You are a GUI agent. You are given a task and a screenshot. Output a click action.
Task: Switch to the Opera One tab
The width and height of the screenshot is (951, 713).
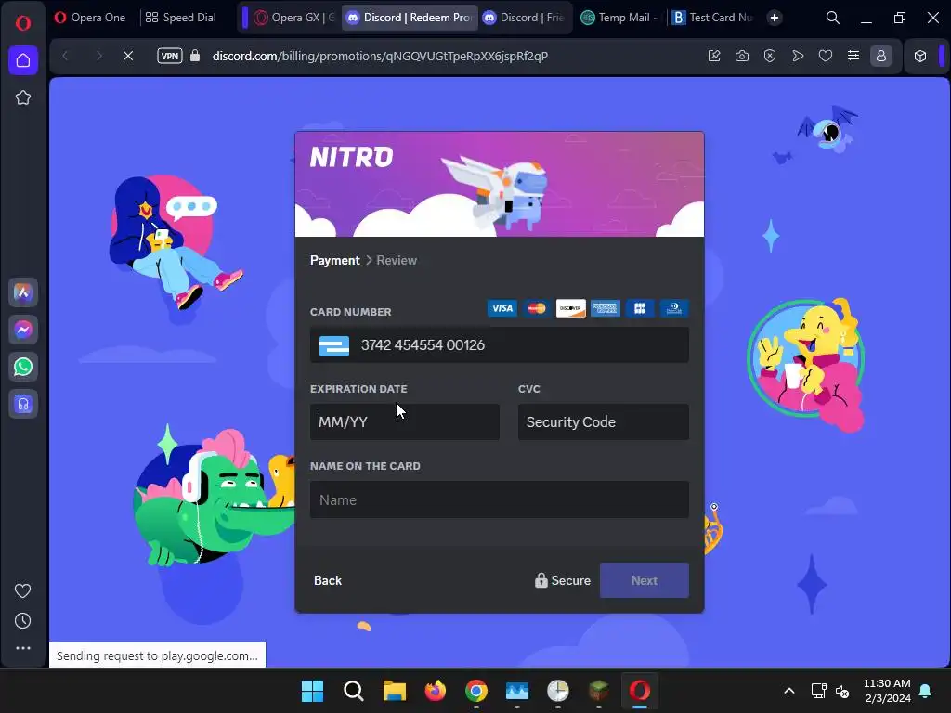90,18
